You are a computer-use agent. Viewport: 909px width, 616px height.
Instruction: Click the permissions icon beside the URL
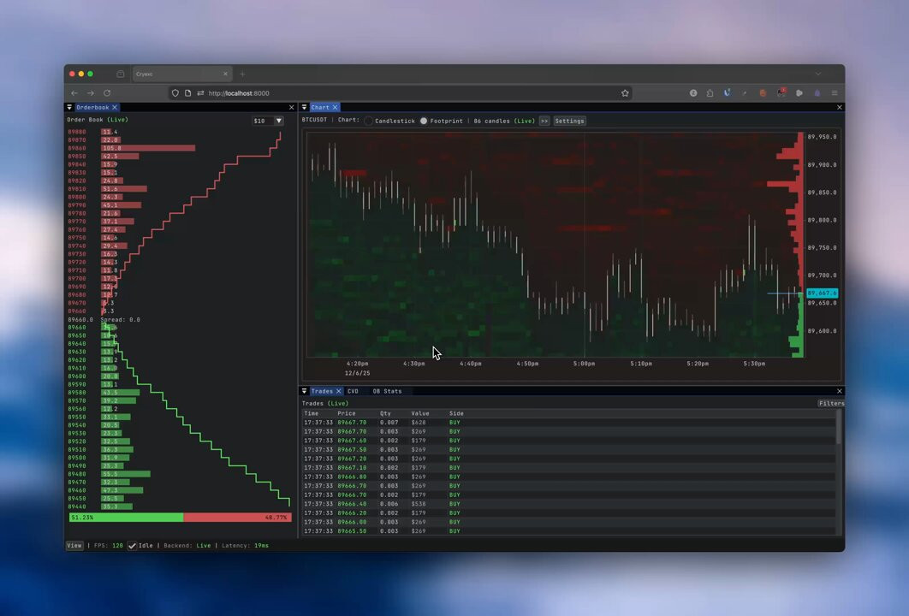tap(200, 92)
